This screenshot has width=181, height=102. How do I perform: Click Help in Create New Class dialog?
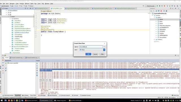[102, 54]
